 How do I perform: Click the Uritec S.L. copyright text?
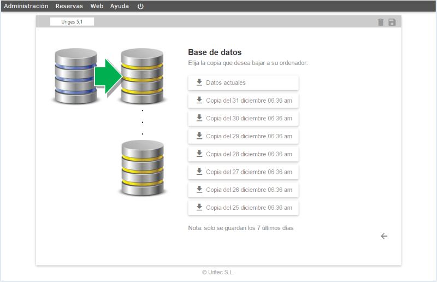pos(218,272)
